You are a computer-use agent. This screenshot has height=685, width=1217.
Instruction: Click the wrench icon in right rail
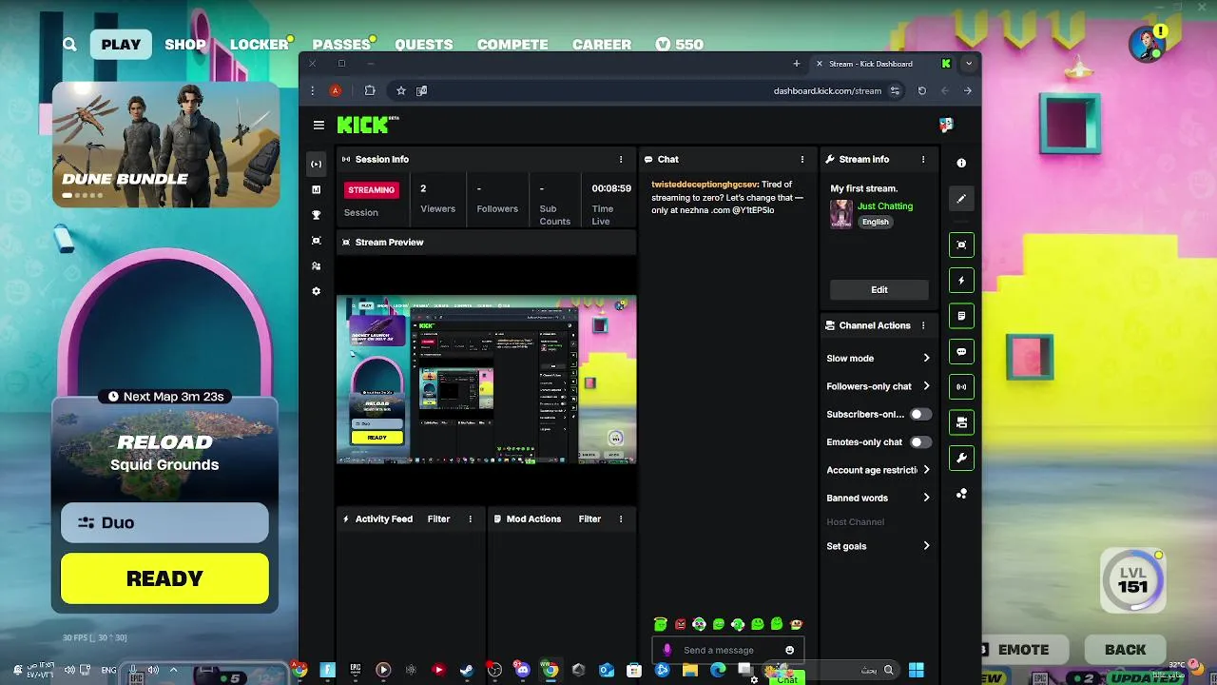[961, 458]
